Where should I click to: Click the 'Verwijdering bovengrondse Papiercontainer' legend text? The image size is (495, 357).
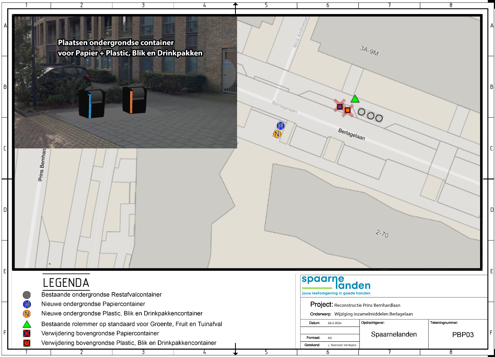(100, 333)
